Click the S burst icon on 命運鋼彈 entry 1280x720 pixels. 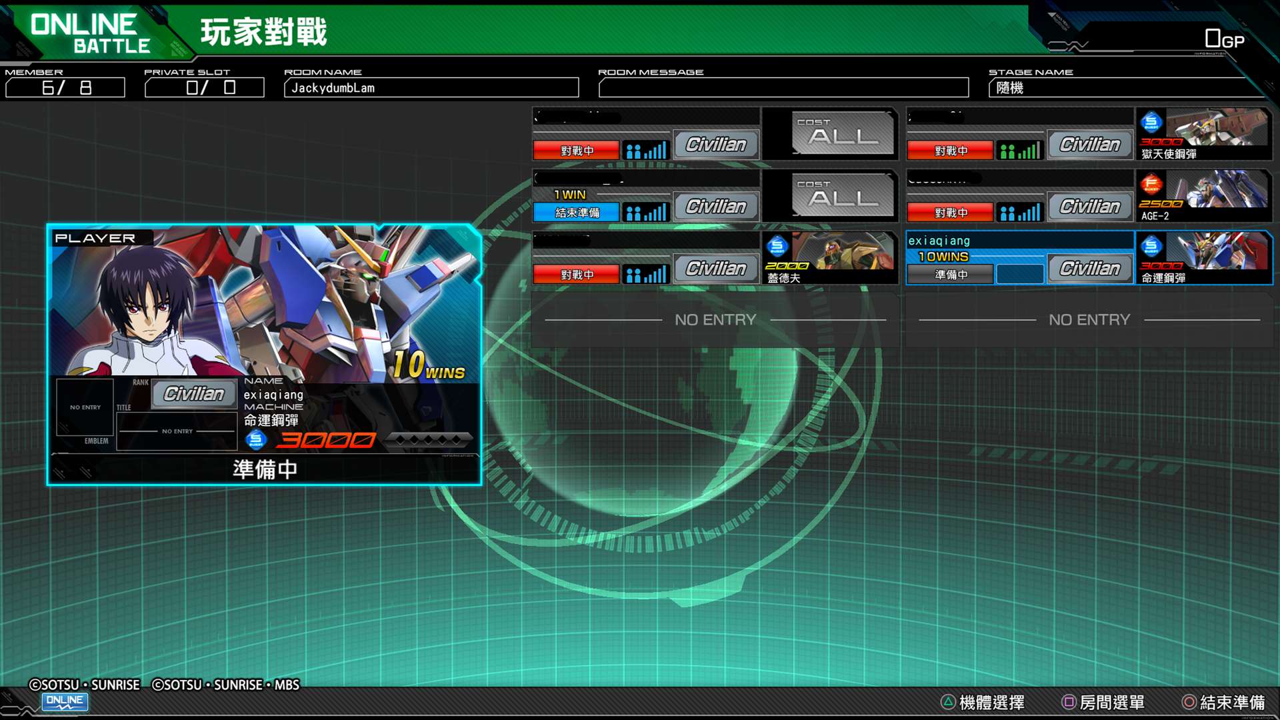point(1151,247)
